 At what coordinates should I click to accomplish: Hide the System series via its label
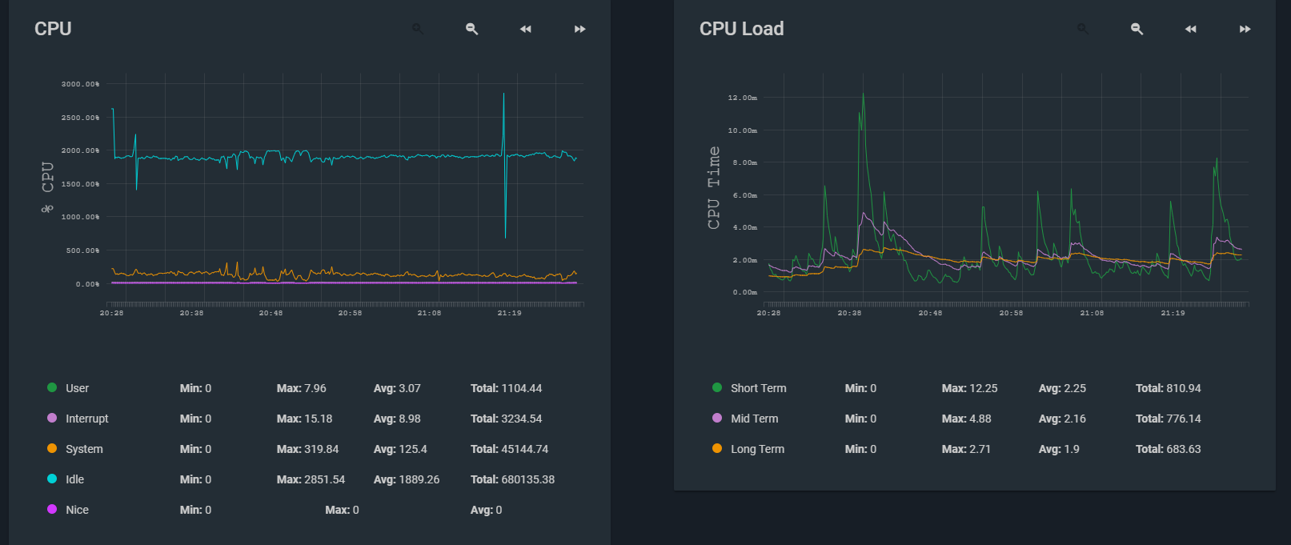click(84, 449)
